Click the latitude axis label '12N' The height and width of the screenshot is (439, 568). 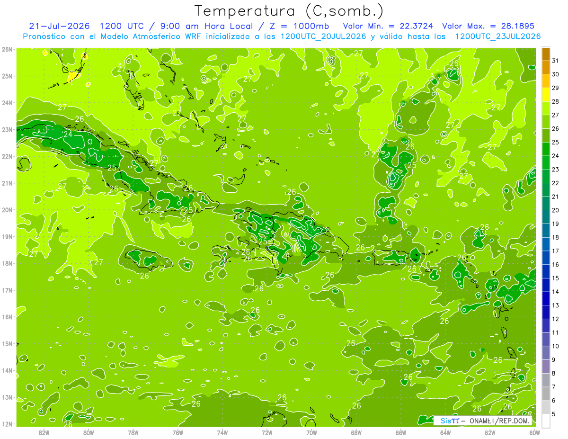coord(7,424)
